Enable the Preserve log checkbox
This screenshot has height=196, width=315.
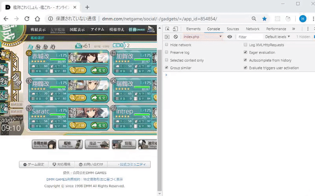tap(167, 52)
